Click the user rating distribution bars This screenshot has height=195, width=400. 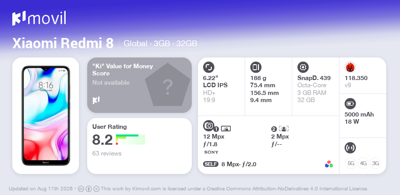pos(130,140)
